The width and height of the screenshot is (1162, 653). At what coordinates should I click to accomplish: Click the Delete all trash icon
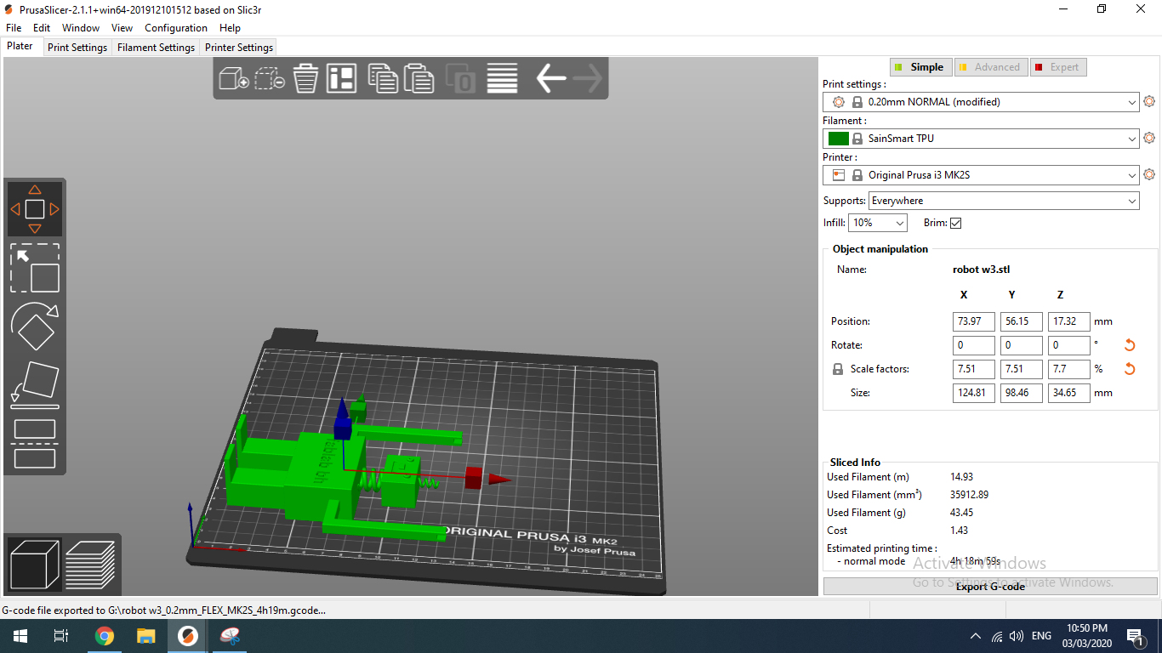305,78
